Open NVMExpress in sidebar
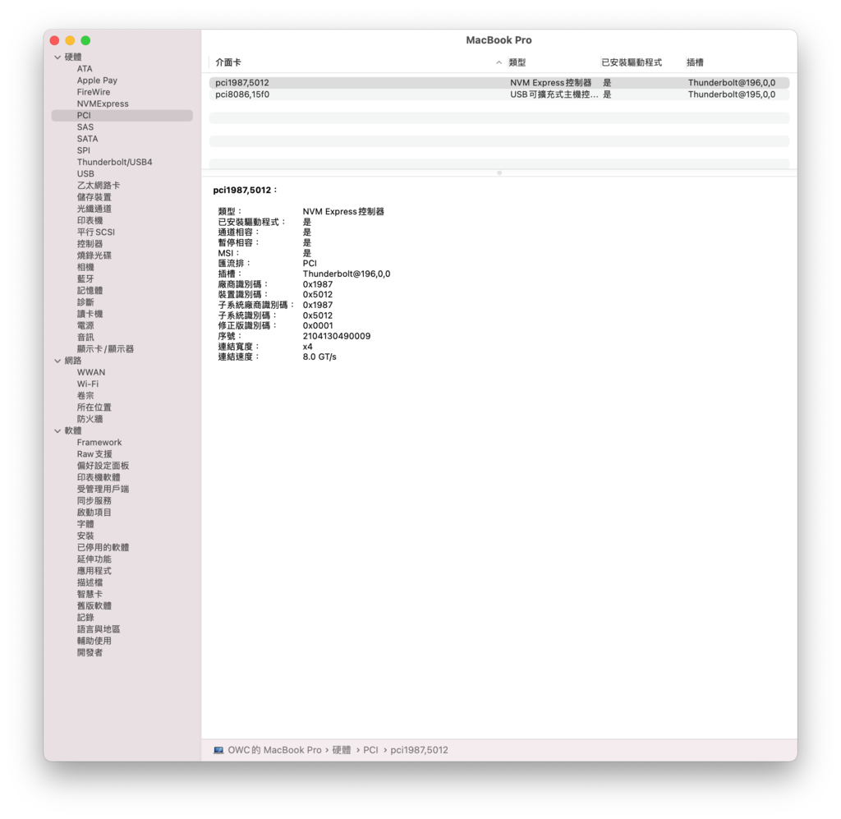Viewport: 841px width, 819px height. click(103, 104)
